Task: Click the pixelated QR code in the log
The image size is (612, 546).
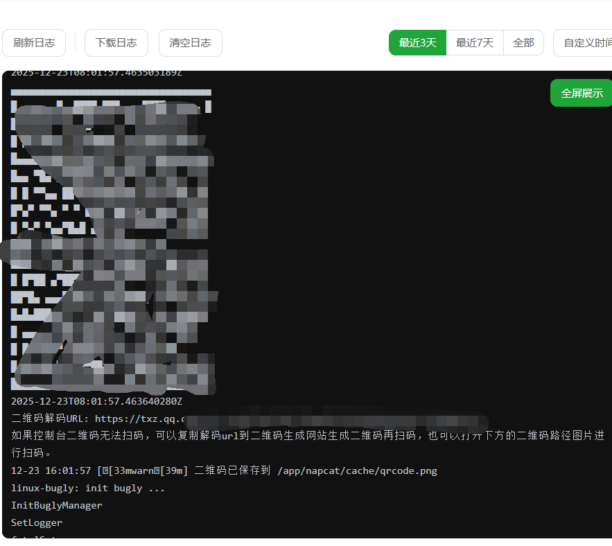Action: coord(111,239)
